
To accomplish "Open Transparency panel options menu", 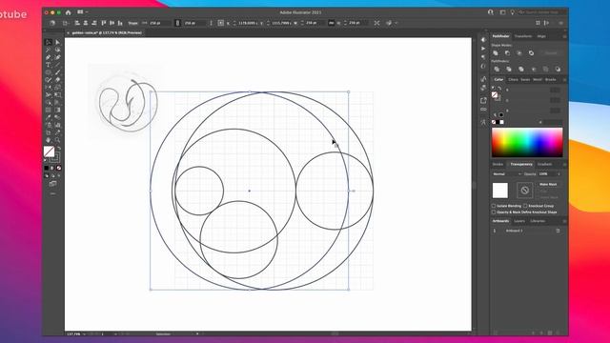I will (564, 164).
